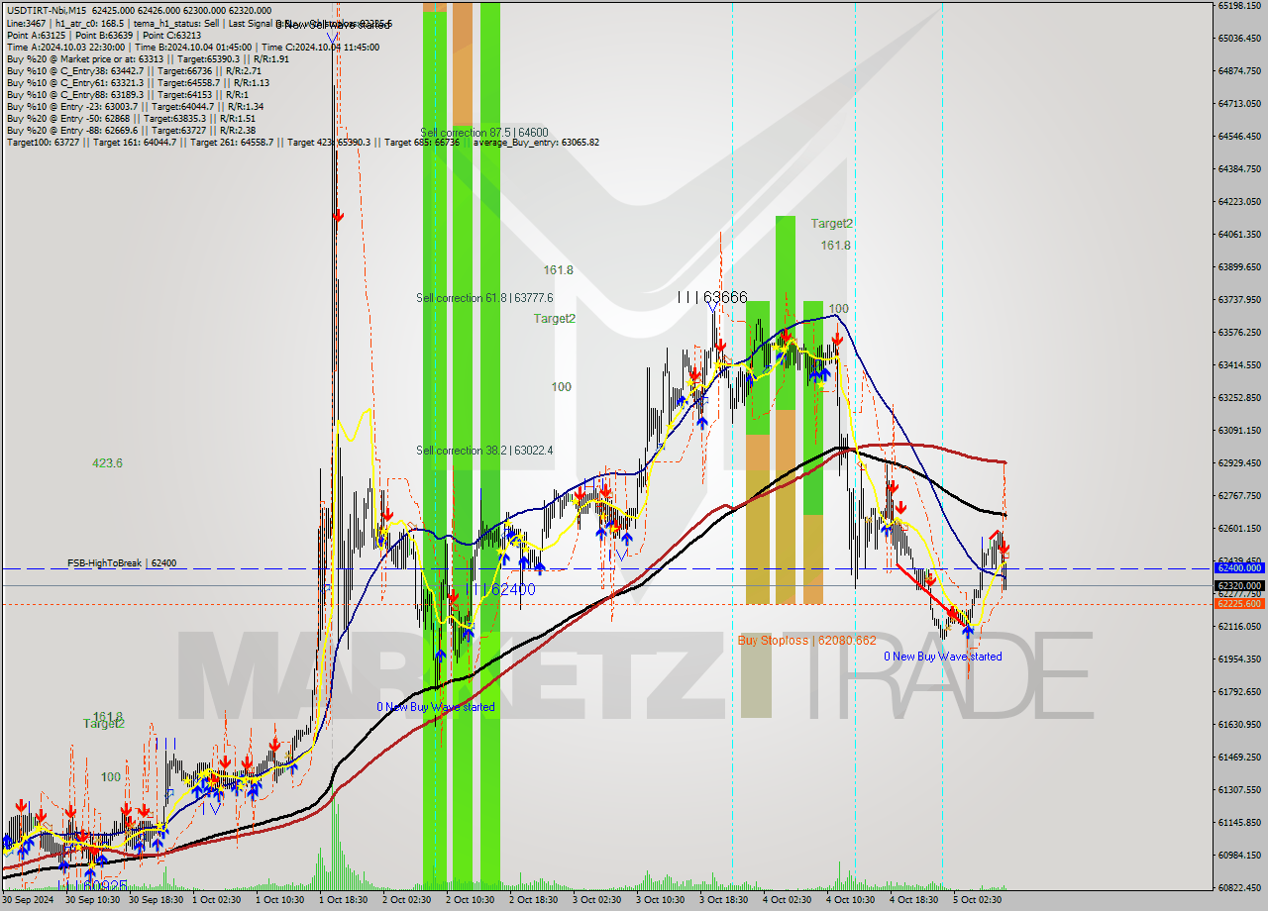Click the '2 Oct 02:30' time axis label
This screenshot has height=911, width=1268.
[x=407, y=900]
